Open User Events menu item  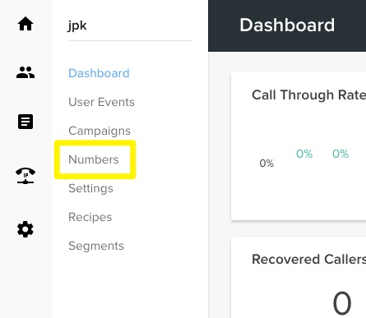(x=101, y=102)
